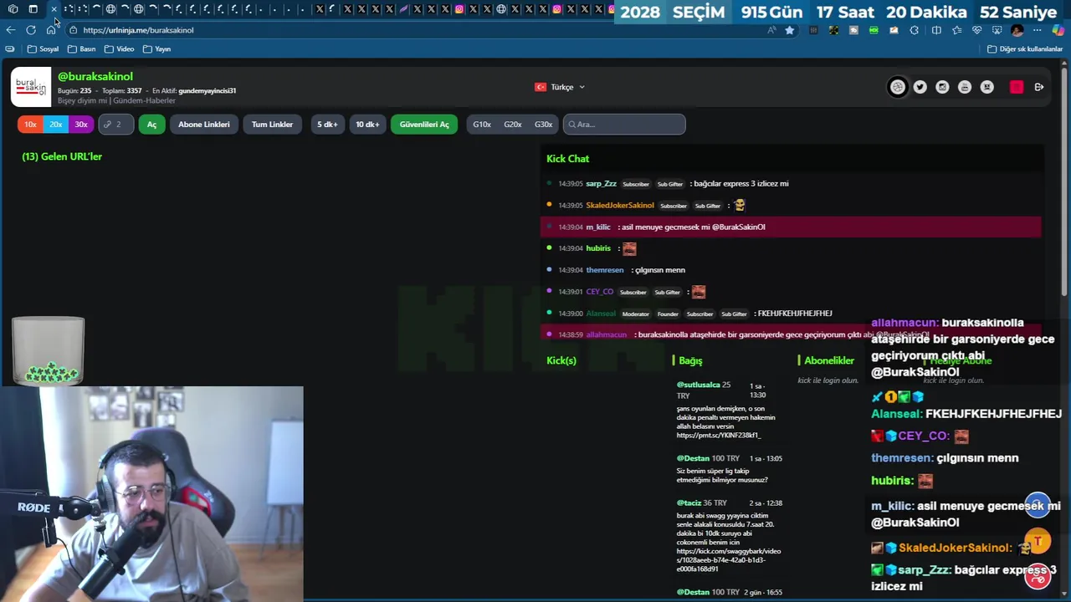The width and height of the screenshot is (1071, 602).
Task: Open Diğer sık kullanılanlar folder
Action: point(1025,49)
